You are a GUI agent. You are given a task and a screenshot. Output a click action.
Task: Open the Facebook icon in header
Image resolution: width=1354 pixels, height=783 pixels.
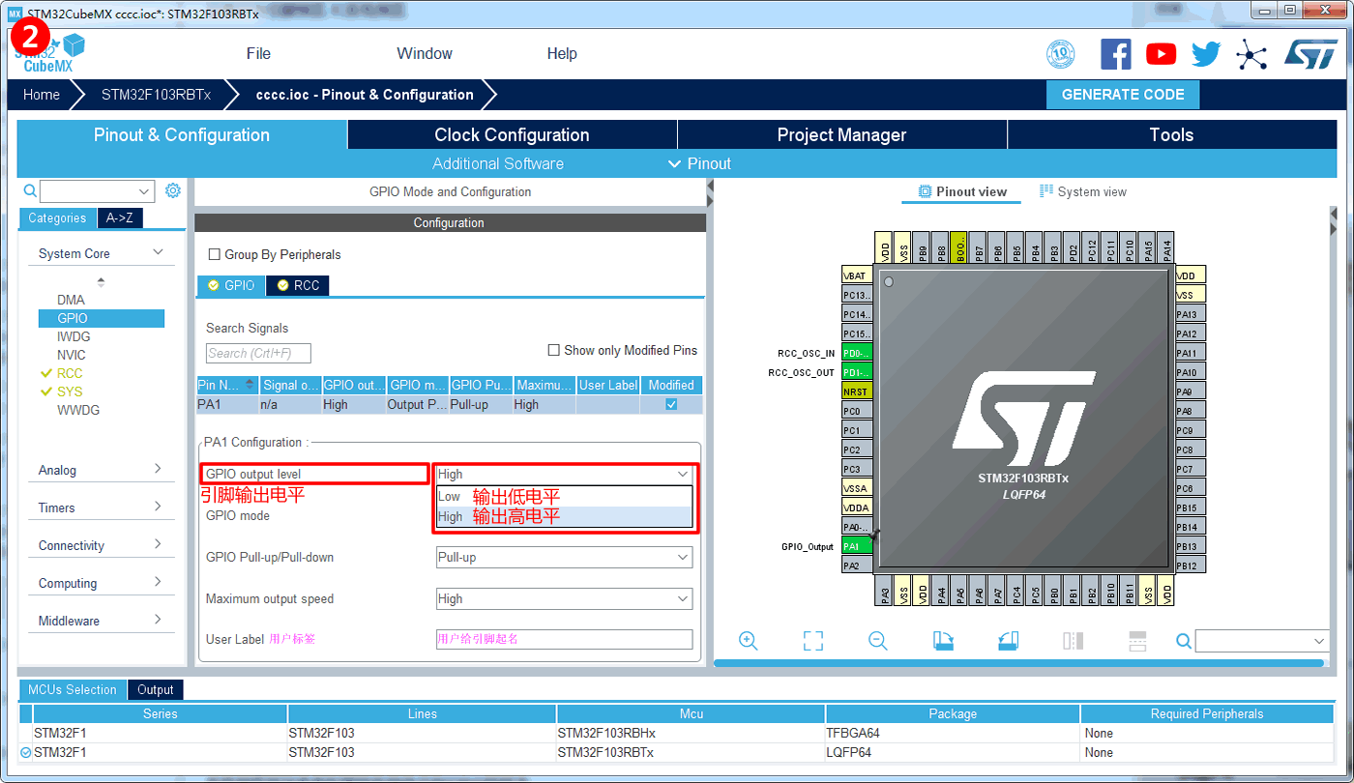pos(1115,54)
